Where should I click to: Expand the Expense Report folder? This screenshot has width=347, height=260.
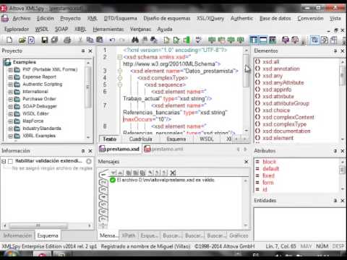[x=10, y=77]
